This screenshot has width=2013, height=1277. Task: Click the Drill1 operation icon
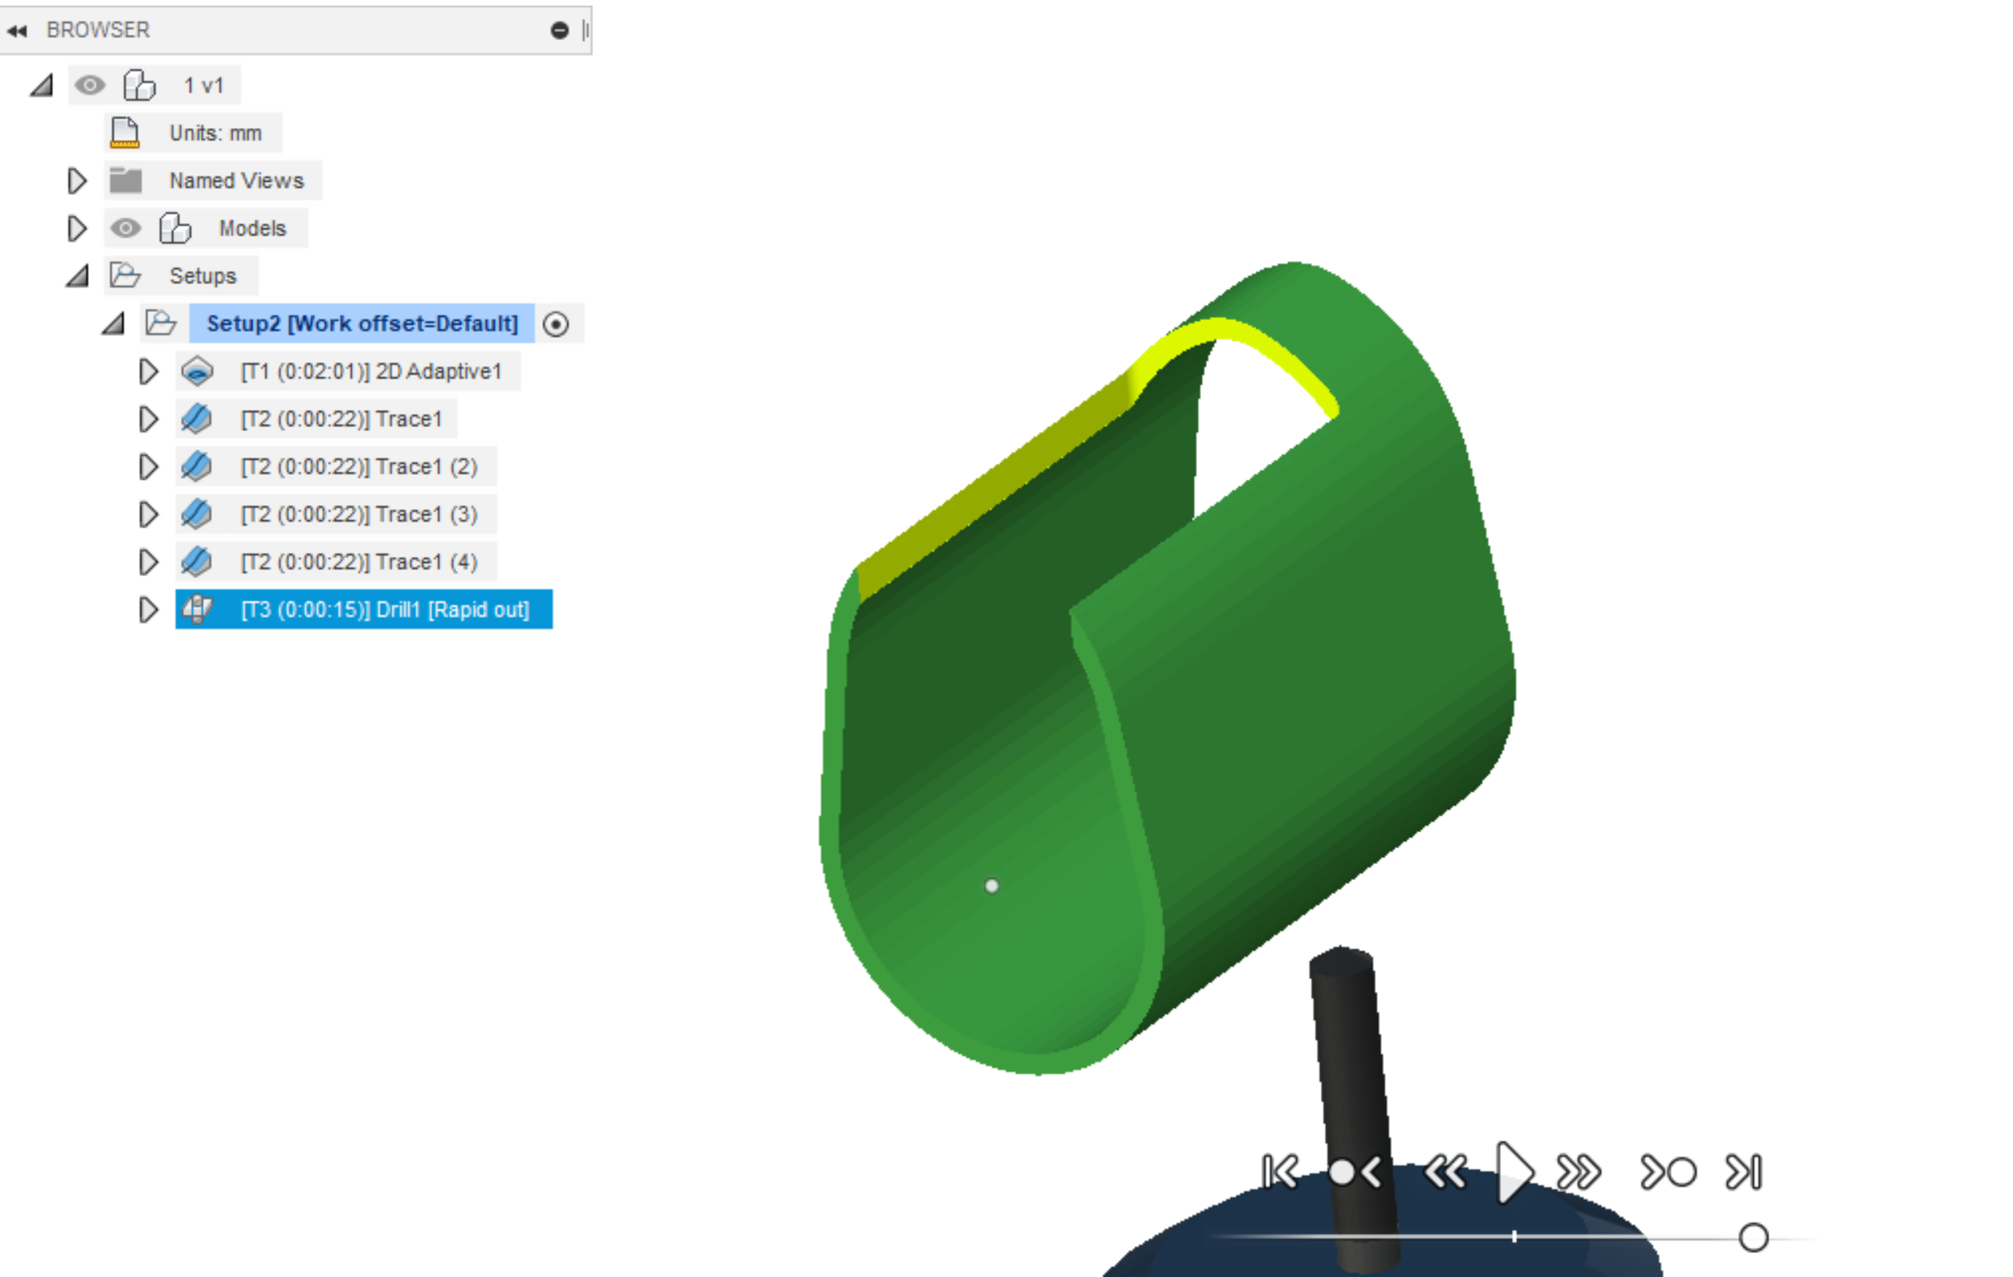[197, 610]
